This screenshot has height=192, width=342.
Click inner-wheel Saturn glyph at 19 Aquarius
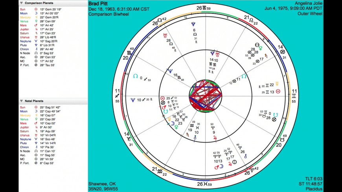(188, 134)
